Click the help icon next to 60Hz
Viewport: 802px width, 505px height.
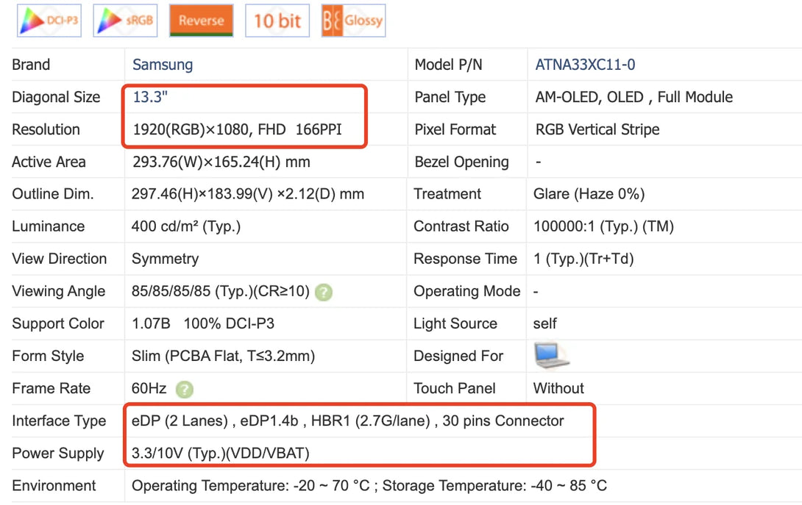click(x=185, y=389)
